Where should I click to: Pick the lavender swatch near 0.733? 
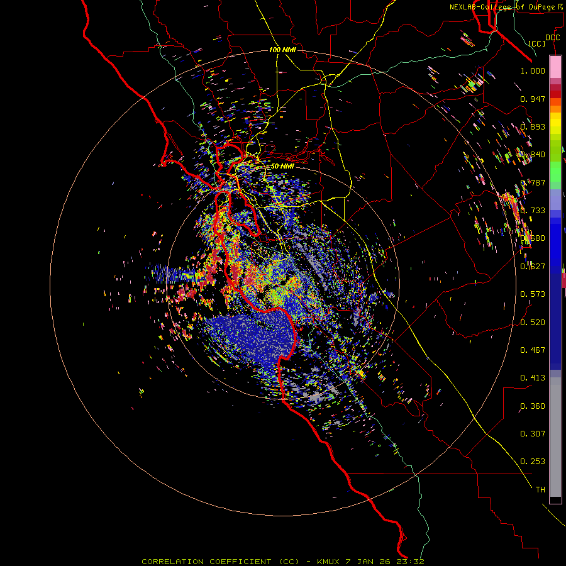[555, 199]
